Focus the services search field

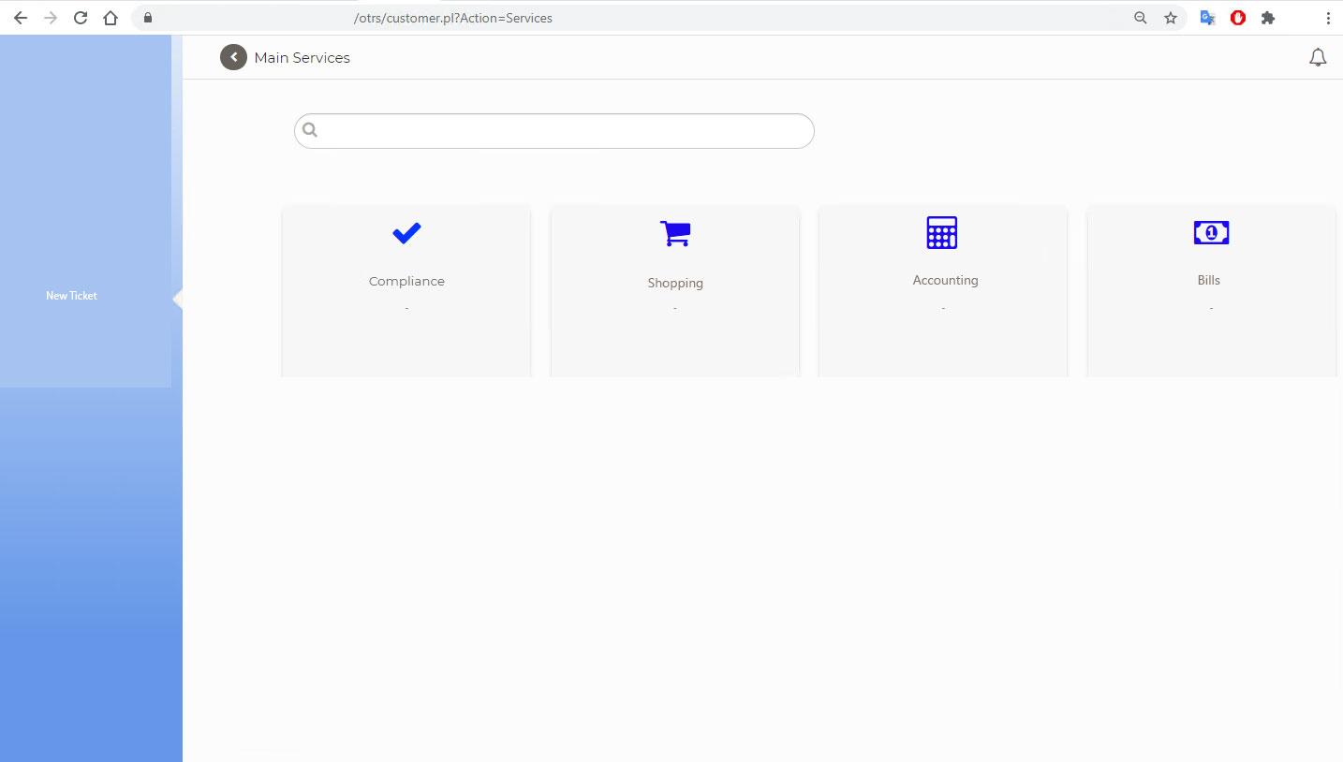[x=562, y=131]
